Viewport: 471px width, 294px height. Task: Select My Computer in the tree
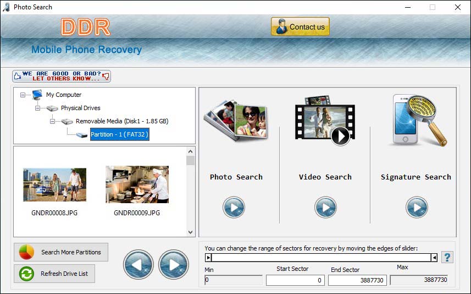[x=64, y=95]
